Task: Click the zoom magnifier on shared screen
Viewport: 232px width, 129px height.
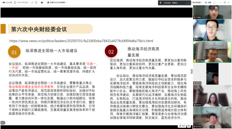Action: (x=189, y=126)
